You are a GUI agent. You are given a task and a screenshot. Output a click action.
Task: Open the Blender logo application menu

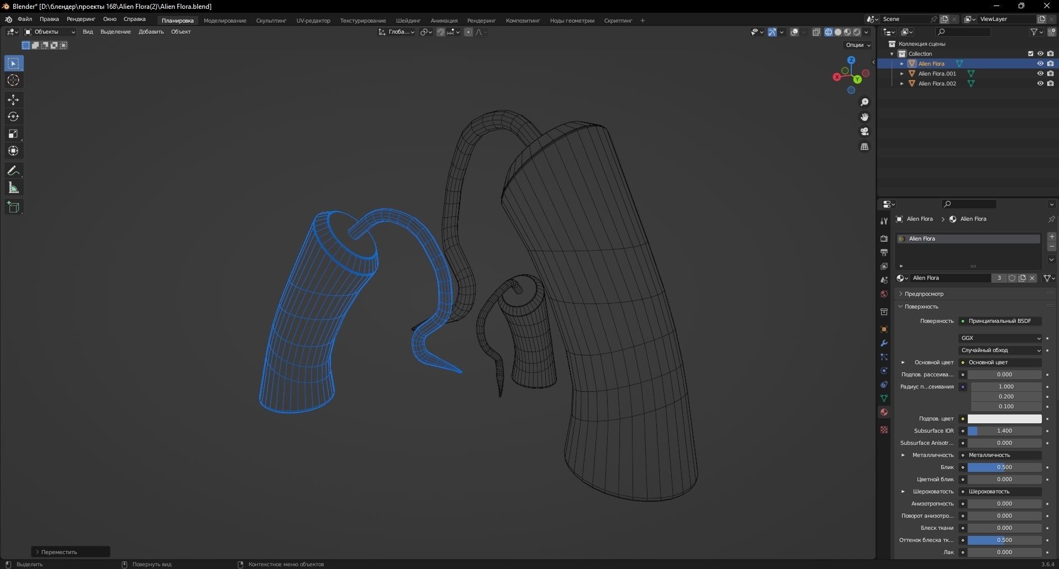(x=9, y=19)
